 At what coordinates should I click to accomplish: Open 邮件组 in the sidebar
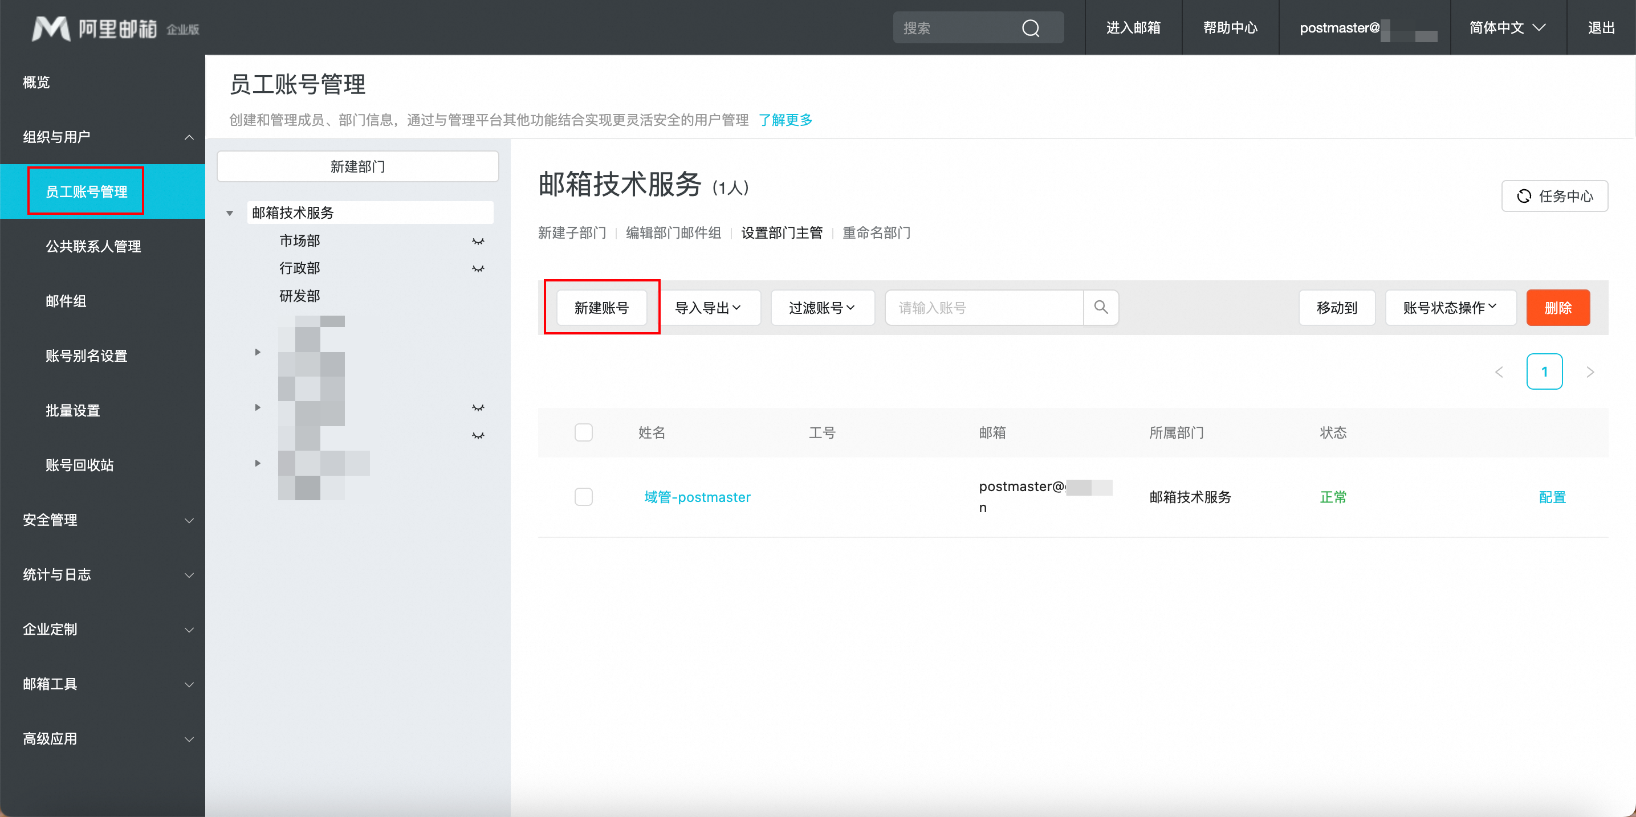pyautogui.click(x=66, y=301)
